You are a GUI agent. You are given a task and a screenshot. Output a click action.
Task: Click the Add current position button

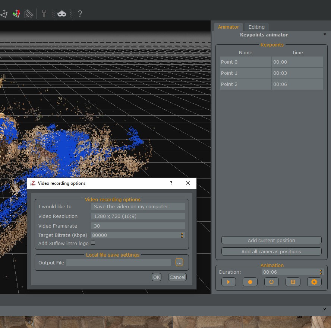click(271, 240)
